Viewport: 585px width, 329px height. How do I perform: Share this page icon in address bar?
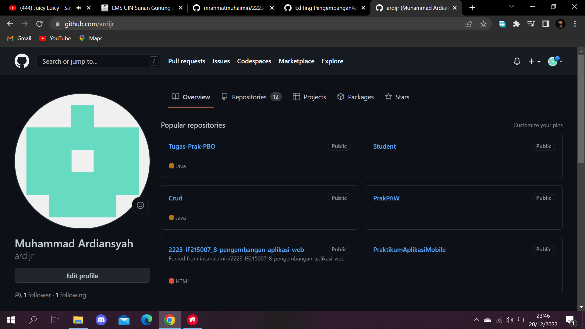tap(469, 24)
